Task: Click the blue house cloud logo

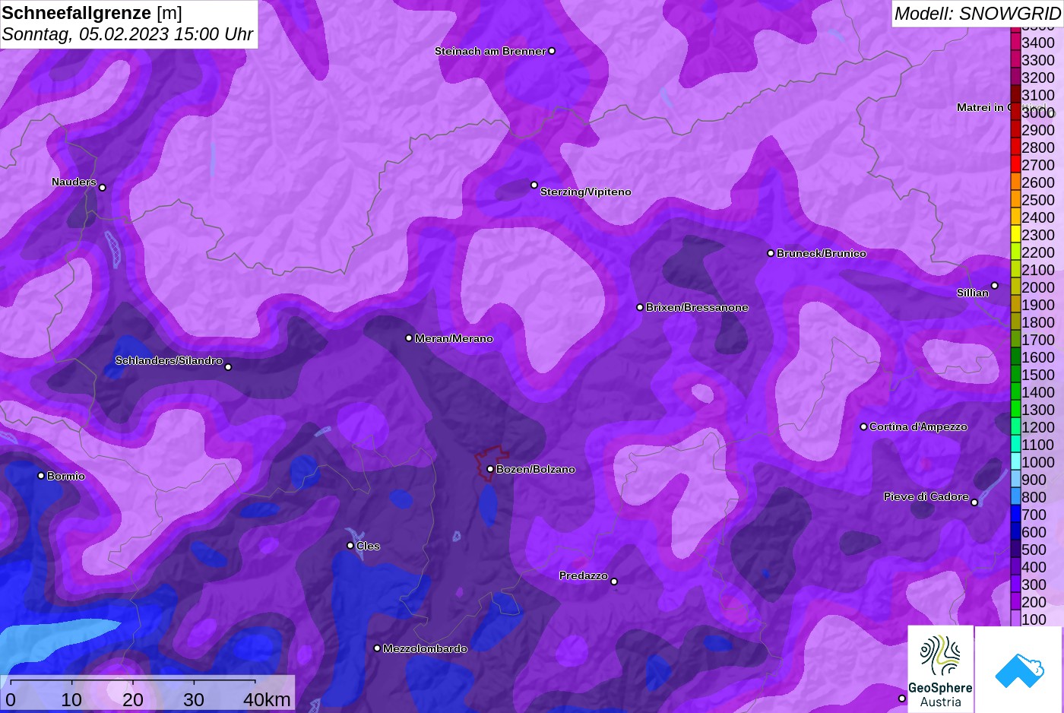Action: pyautogui.click(x=1018, y=669)
